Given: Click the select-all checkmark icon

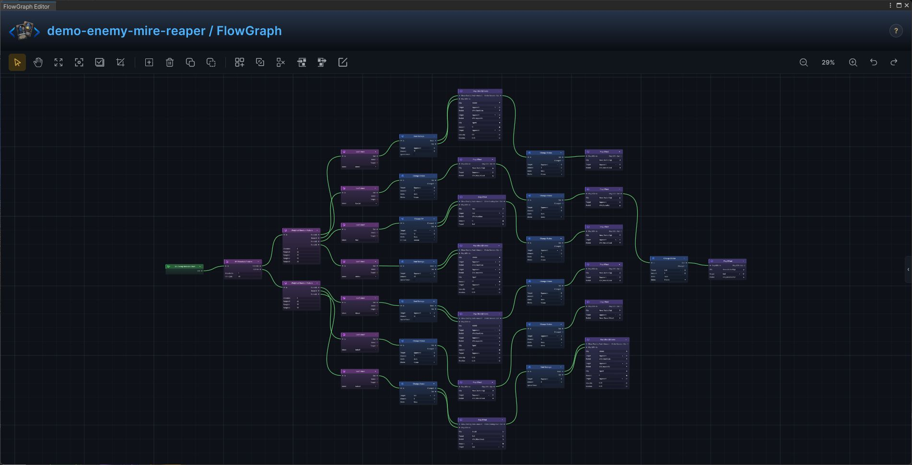Looking at the screenshot, I should click(100, 62).
